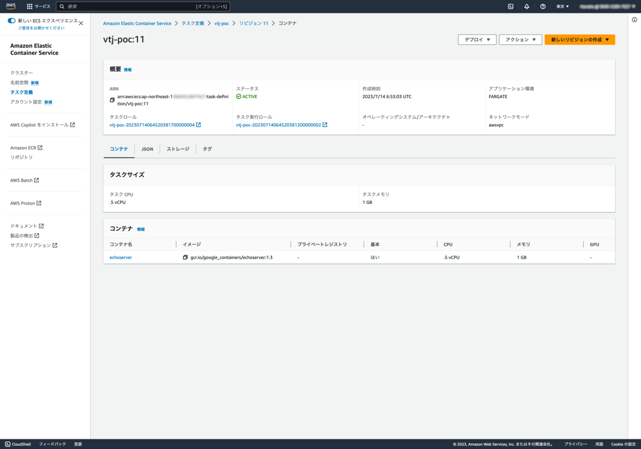This screenshot has height=449, width=641.
Task: Click the 2023/7/14 6:53:03 UTC timestamp
Action: pos(387,97)
